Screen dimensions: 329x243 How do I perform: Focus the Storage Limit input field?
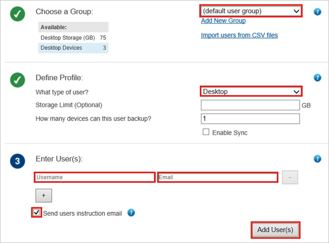coord(250,105)
